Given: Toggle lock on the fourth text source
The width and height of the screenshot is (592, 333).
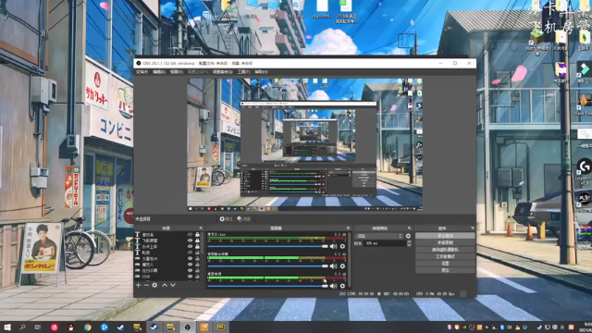Looking at the screenshot, I should click(197, 253).
